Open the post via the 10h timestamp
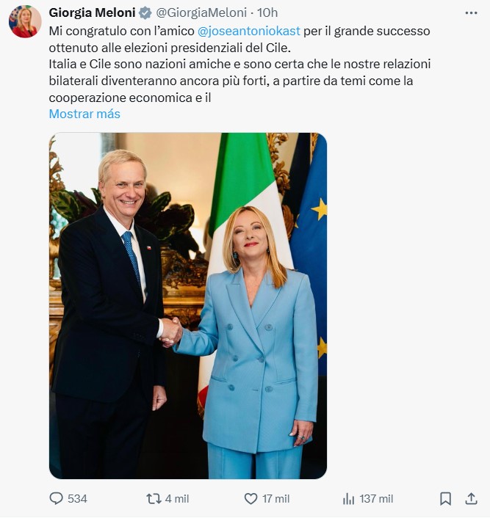 [268, 12]
